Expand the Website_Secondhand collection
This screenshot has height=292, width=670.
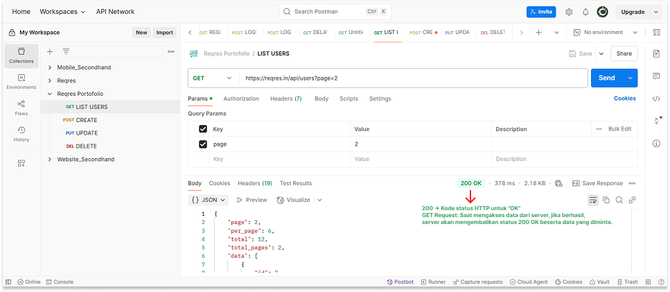(50, 160)
